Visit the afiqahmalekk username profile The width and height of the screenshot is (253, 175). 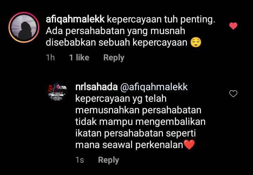pos(75,20)
